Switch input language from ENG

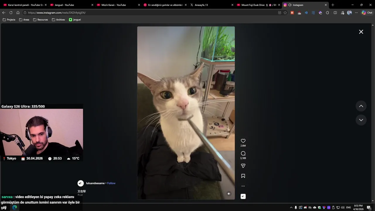click(348, 207)
